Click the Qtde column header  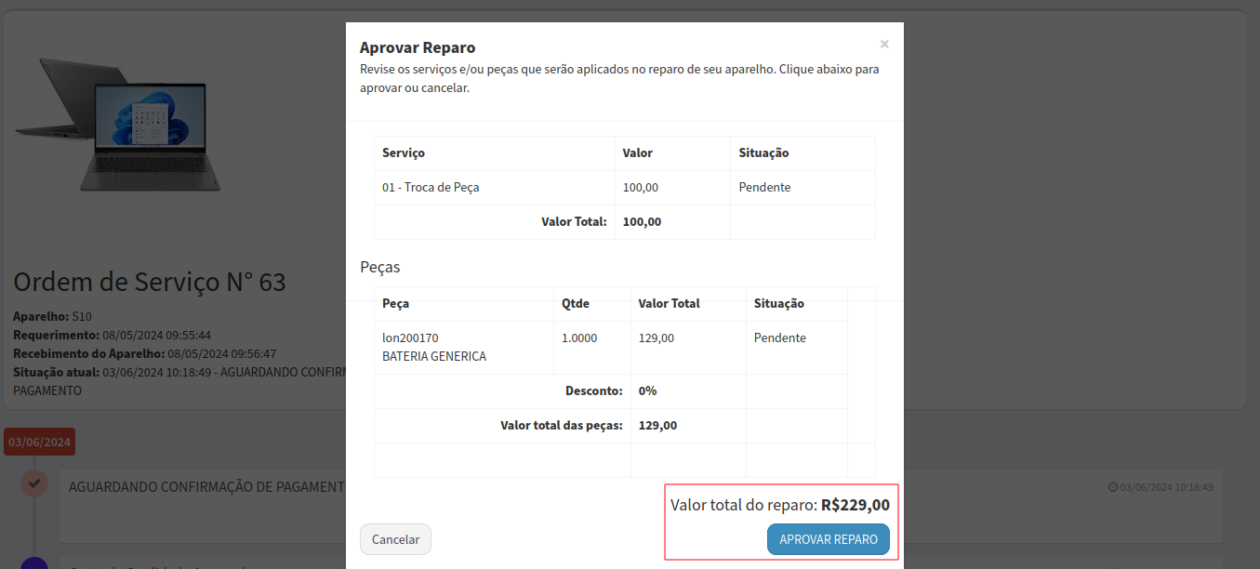pos(576,303)
